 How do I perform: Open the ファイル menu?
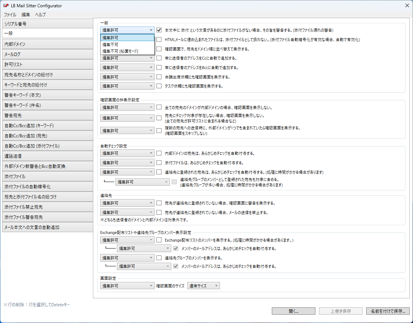tap(10, 15)
